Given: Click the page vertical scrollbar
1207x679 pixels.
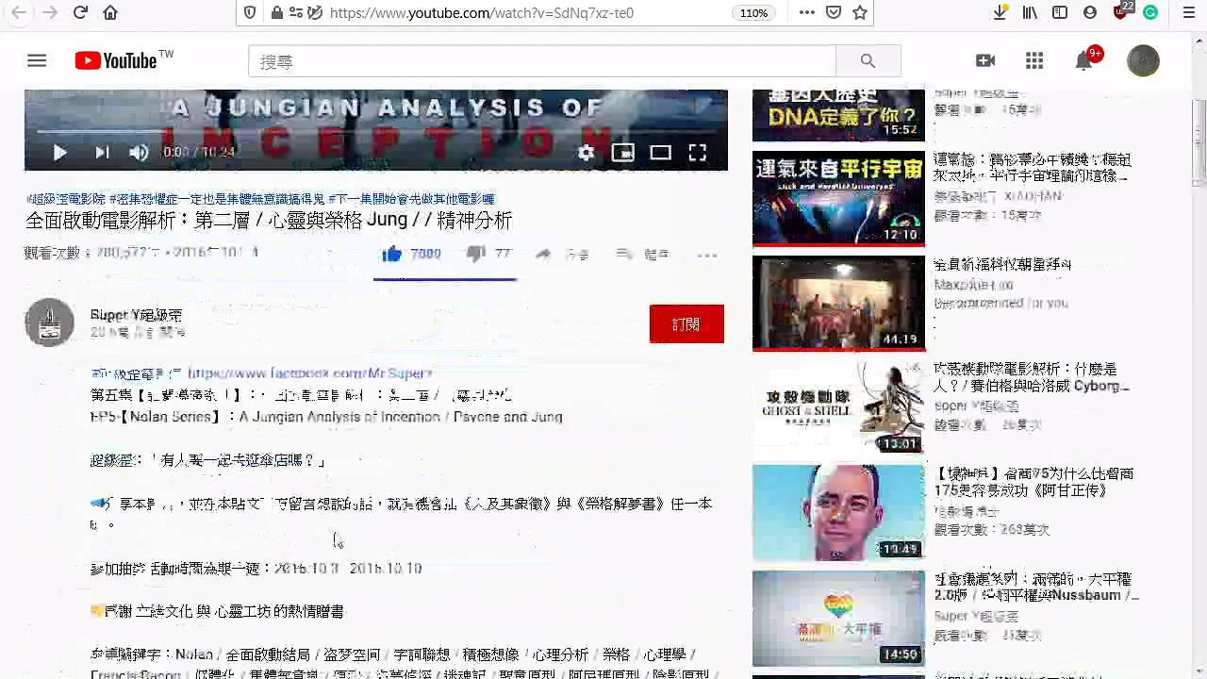Looking at the screenshot, I should (1199, 141).
